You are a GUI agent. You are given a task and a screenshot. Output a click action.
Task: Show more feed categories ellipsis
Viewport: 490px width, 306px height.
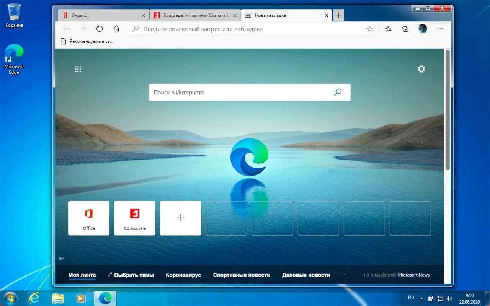tap(342, 275)
